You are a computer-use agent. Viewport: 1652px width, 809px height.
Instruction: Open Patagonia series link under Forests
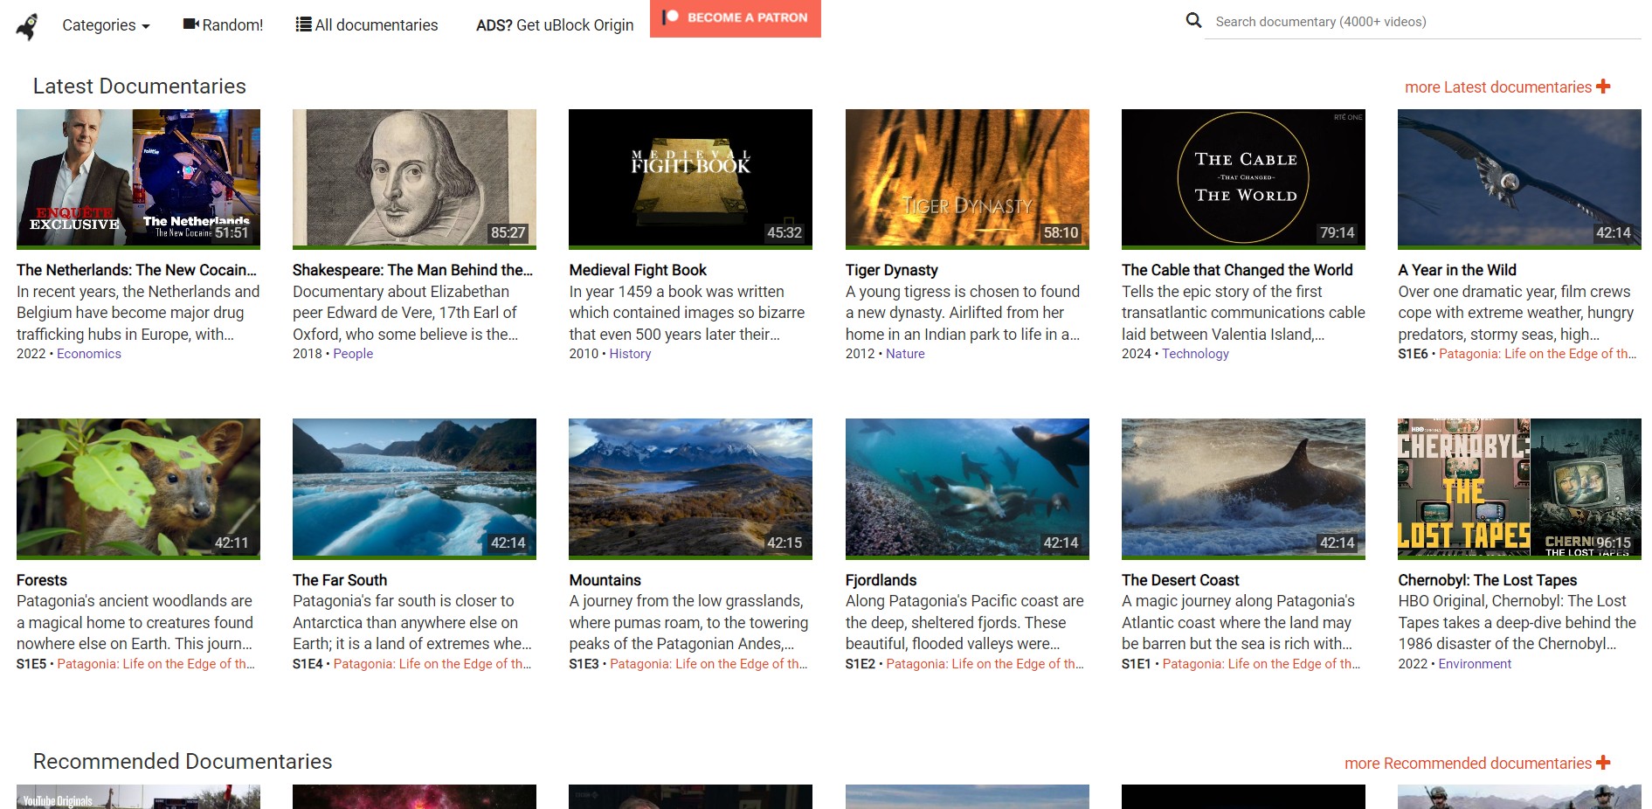[x=156, y=664]
